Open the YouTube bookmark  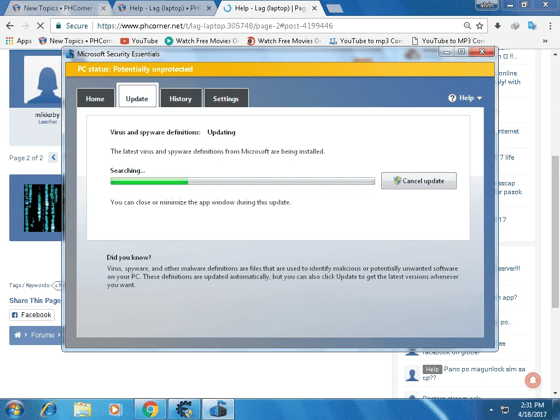coord(139,40)
